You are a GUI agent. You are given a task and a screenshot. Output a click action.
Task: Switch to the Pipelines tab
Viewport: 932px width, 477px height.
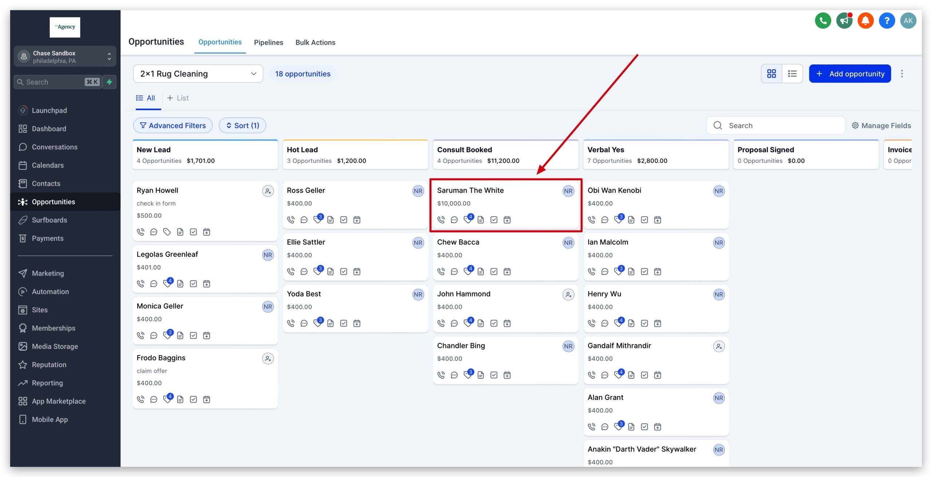pos(268,42)
